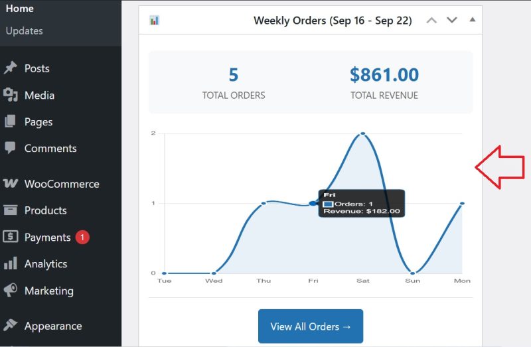Viewport: 531px width, 347px height.
Task: Open the Home menu item
Action: (x=19, y=9)
